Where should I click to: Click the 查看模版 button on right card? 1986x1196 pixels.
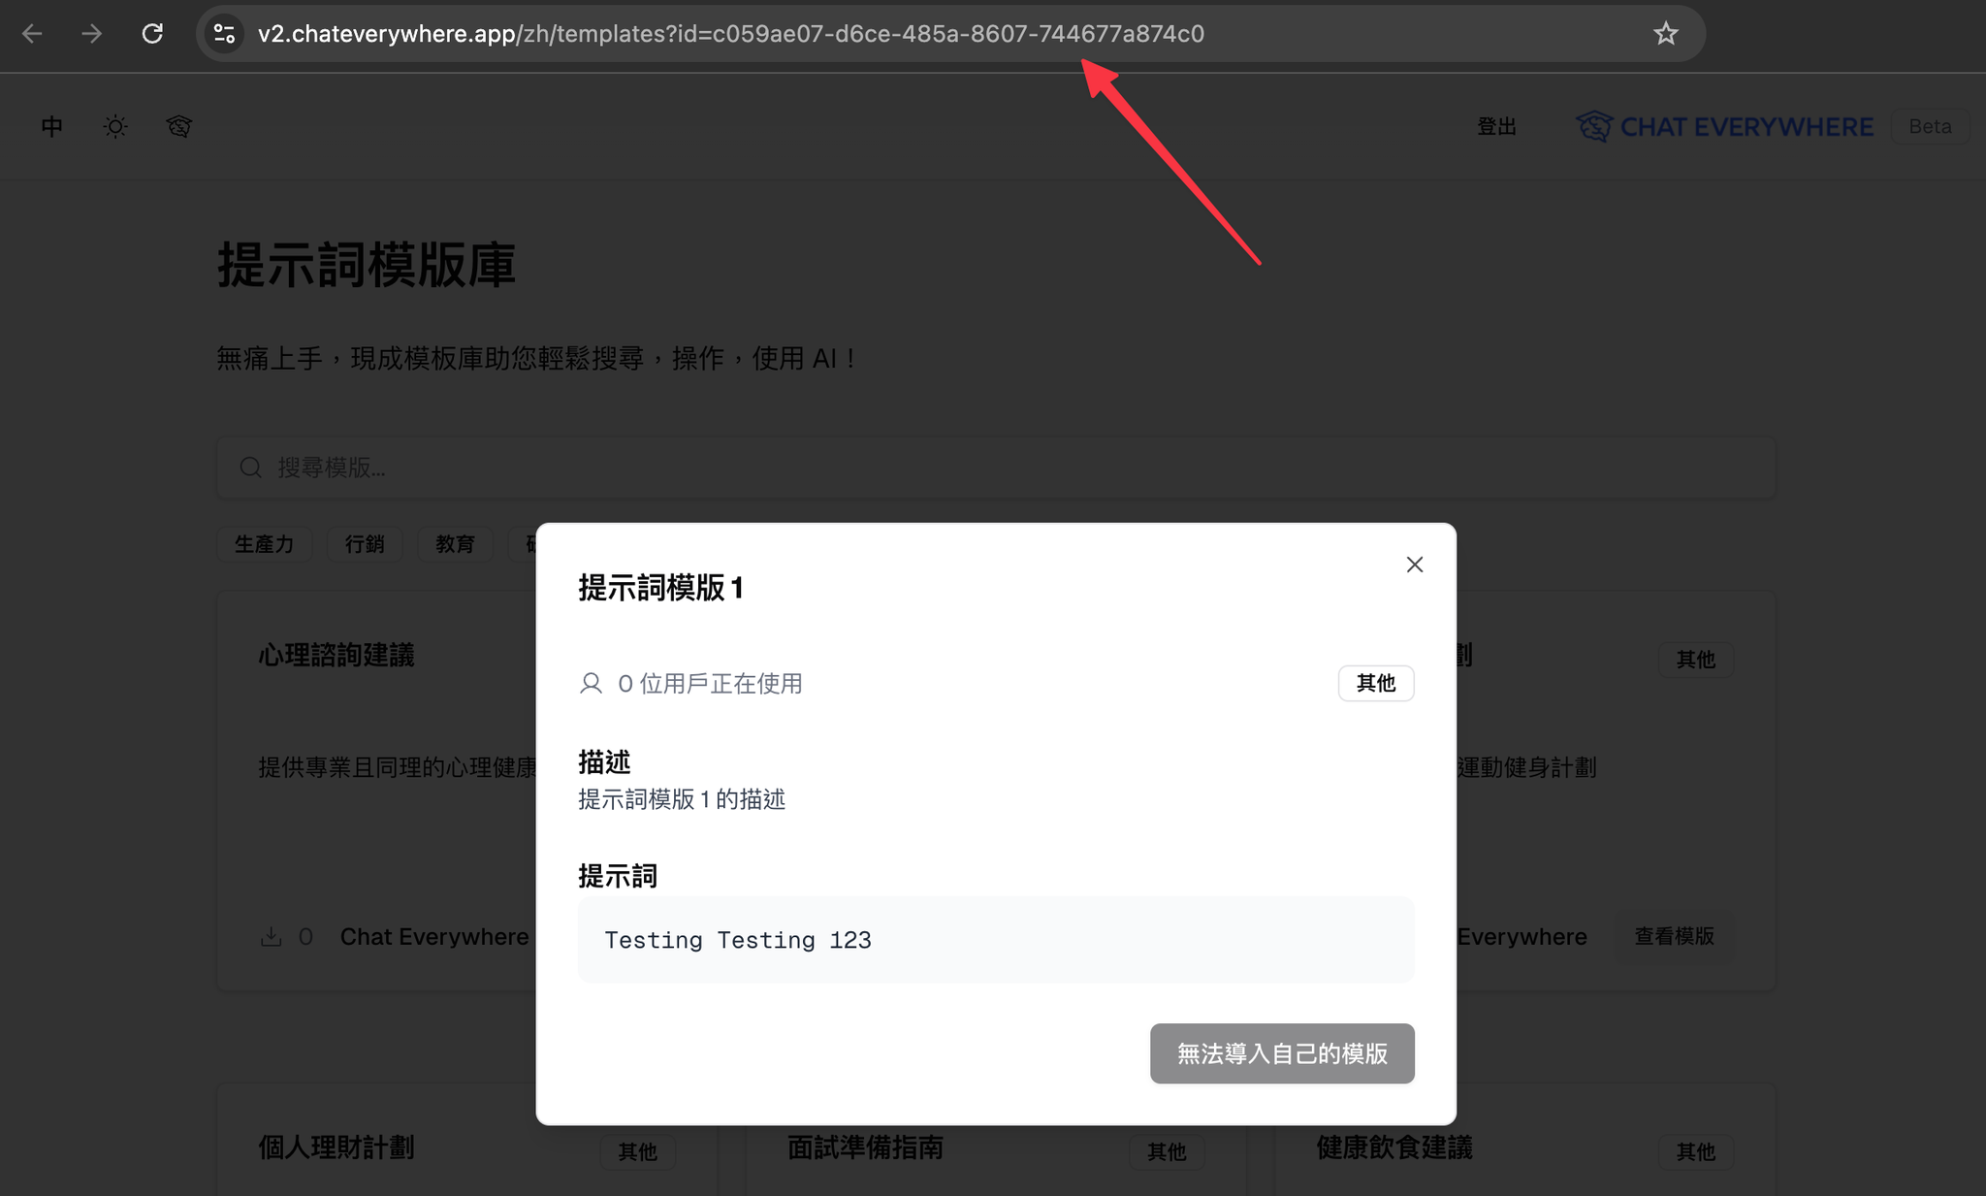1675,936
